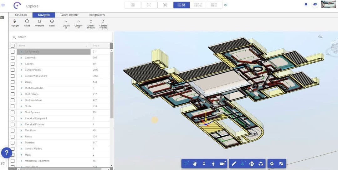Select the last greyed layout button
Screen dimensions: 338x170
(214, 5)
